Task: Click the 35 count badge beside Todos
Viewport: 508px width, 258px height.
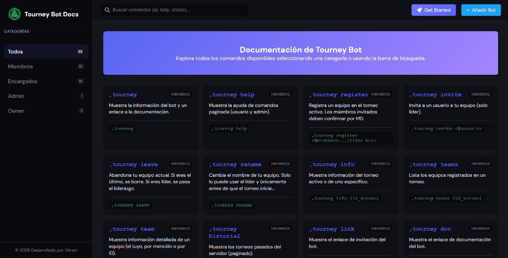Action: 80,52
